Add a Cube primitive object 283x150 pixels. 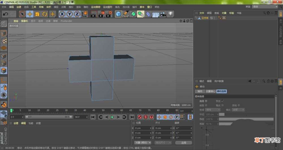(118, 14)
